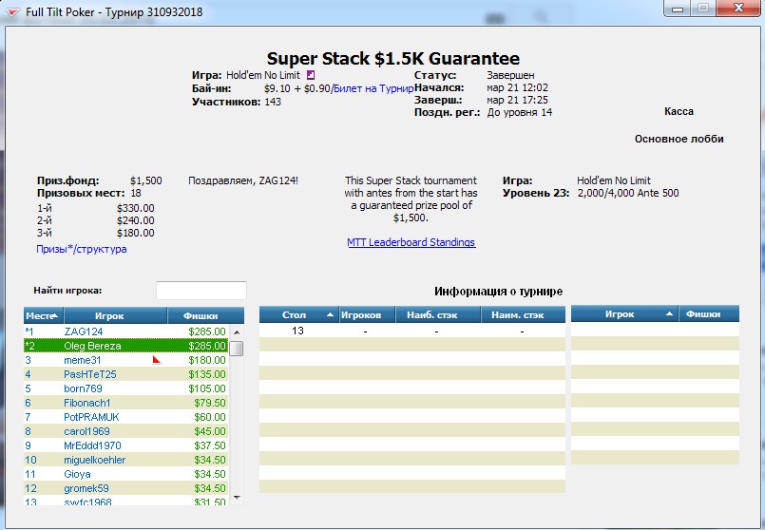Select player Oleg Bereza row
765x530 pixels.
[x=125, y=346]
